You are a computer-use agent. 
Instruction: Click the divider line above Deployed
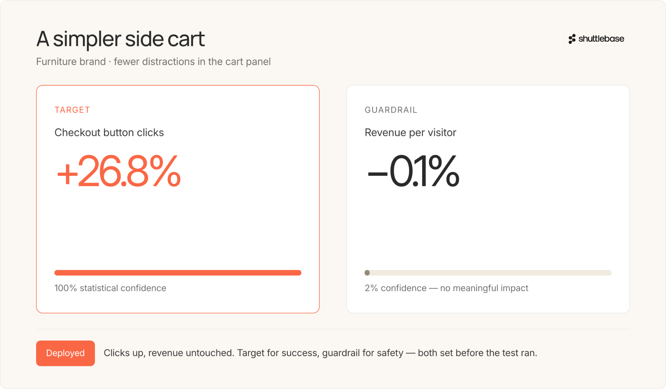pyautogui.click(x=333, y=329)
